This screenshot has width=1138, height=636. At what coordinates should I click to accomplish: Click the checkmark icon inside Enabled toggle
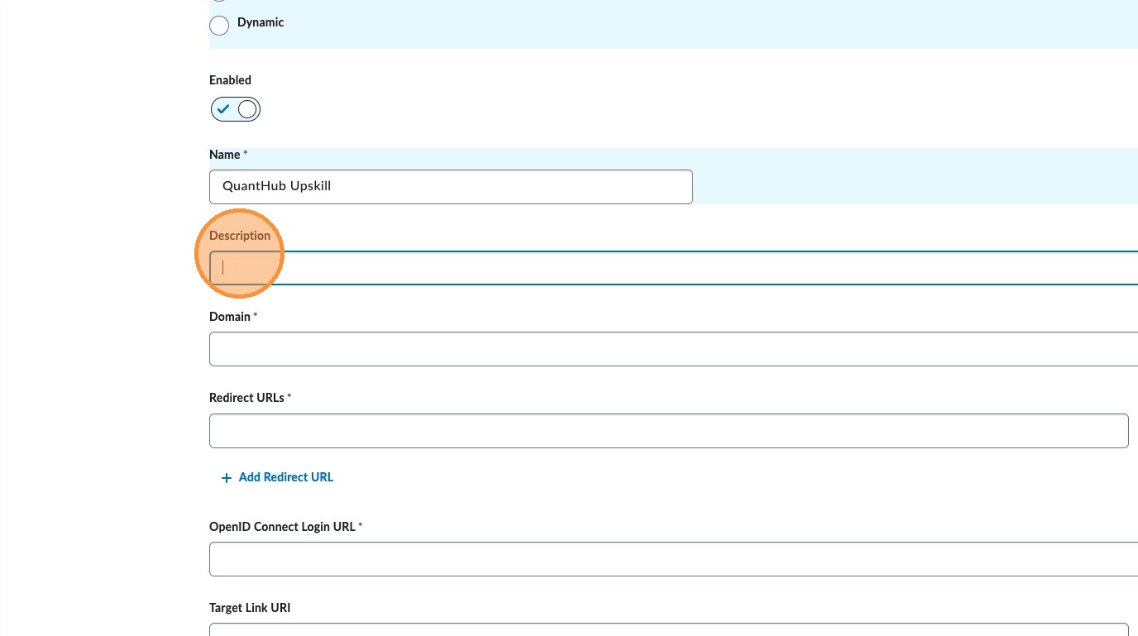click(x=223, y=109)
